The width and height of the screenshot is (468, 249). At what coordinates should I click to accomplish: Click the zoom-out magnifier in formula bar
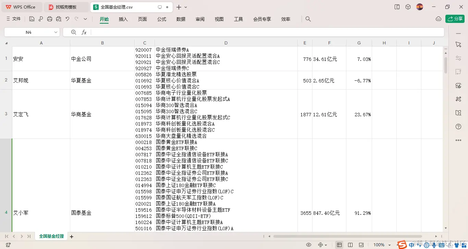tap(73, 32)
